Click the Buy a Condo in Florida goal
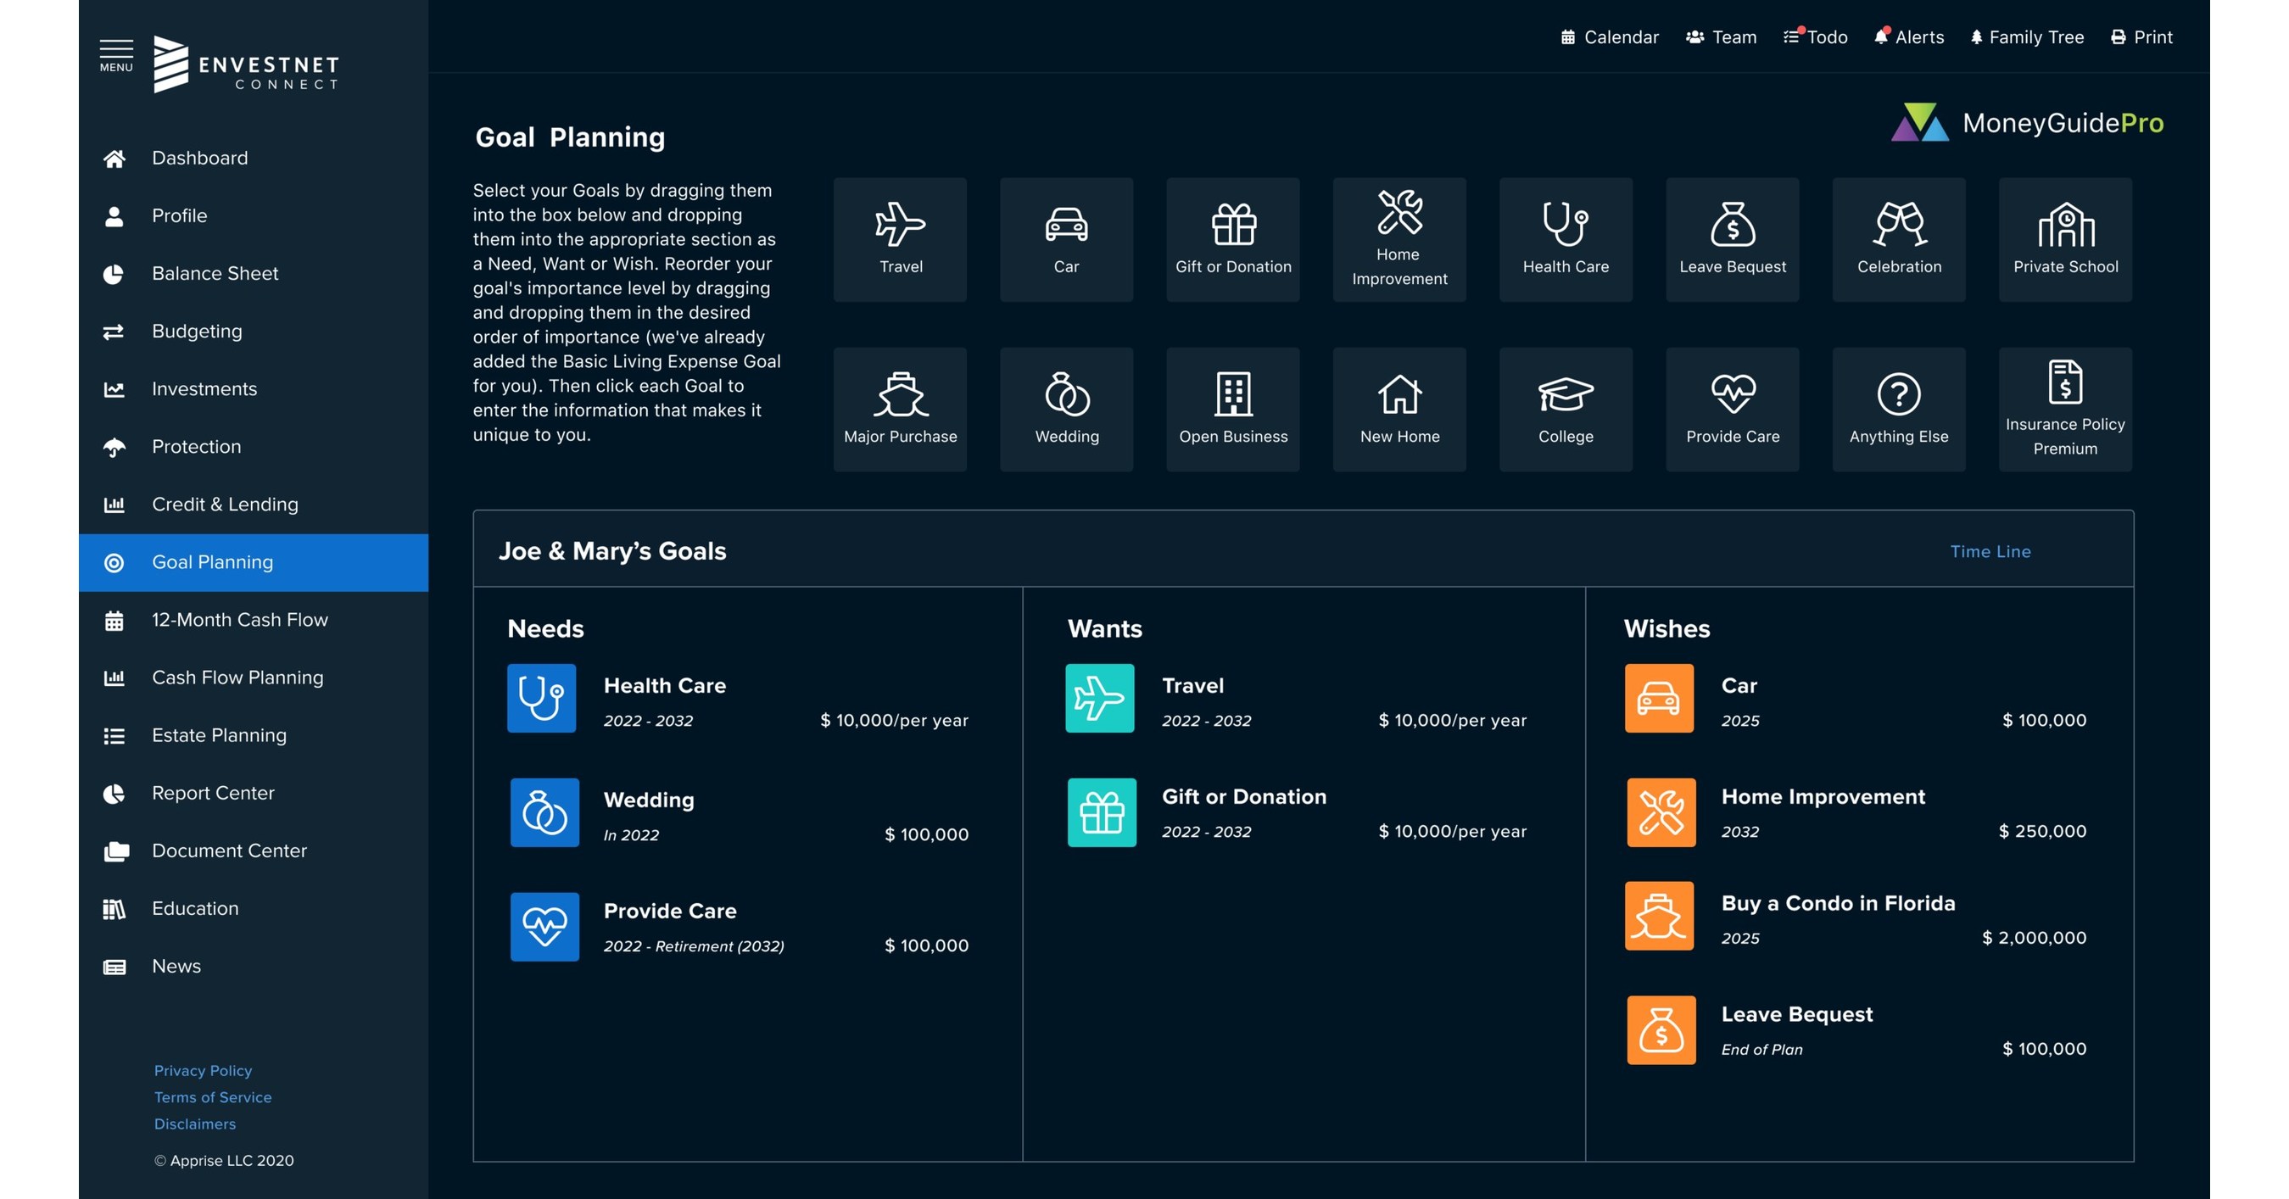This screenshot has height=1199, width=2289. point(1837,903)
